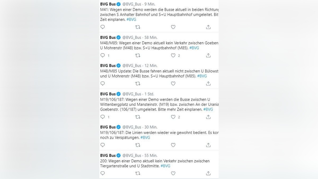This screenshot has height=179, width=318.
Task: Reply to the M48/M85 tweet from 58 Min. ago
Action: click(103, 55)
